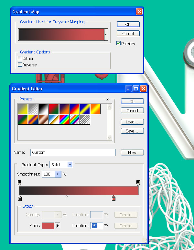Click the Load... button

coord(132,122)
